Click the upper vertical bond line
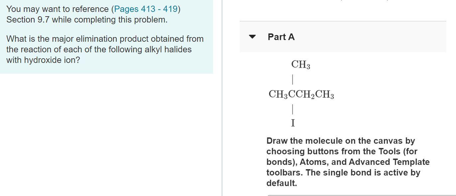The image size is (456, 196). pos(292,79)
